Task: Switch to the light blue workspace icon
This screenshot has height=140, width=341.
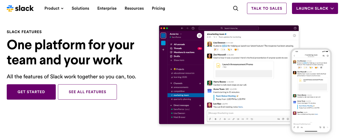Action: [163, 43]
